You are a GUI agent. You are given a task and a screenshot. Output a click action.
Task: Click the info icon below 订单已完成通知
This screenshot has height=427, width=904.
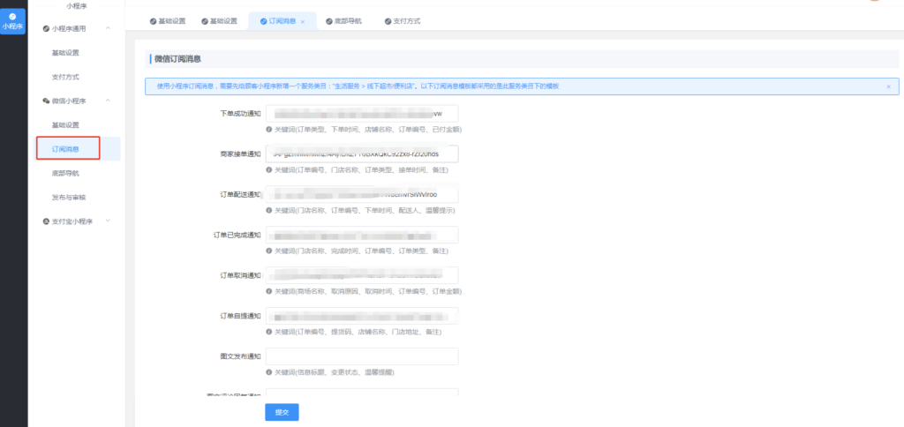point(268,251)
